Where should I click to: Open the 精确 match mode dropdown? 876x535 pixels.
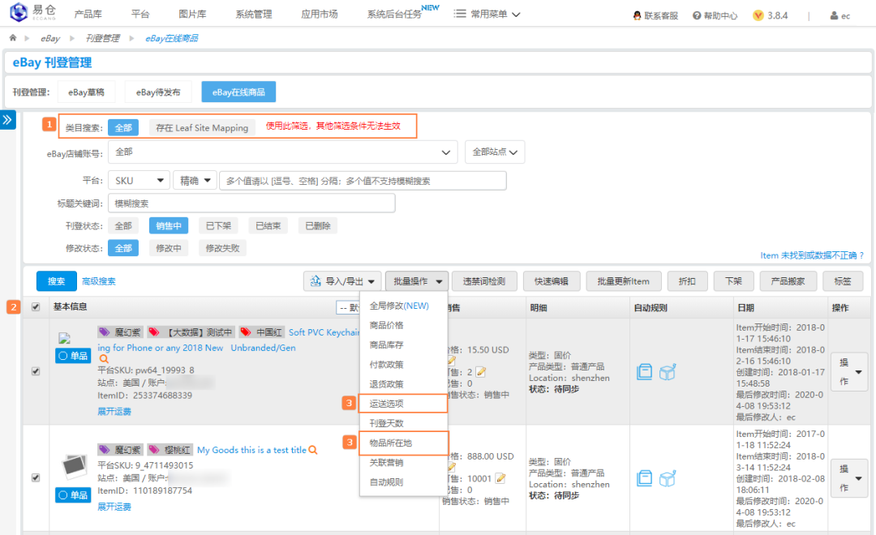coord(195,181)
